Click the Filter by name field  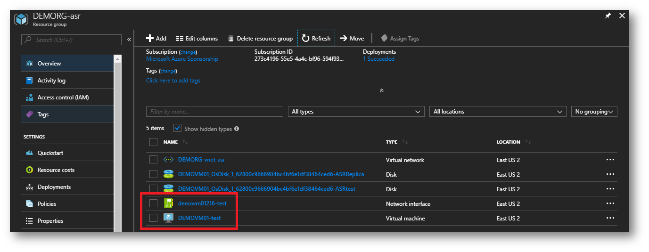(x=214, y=112)
